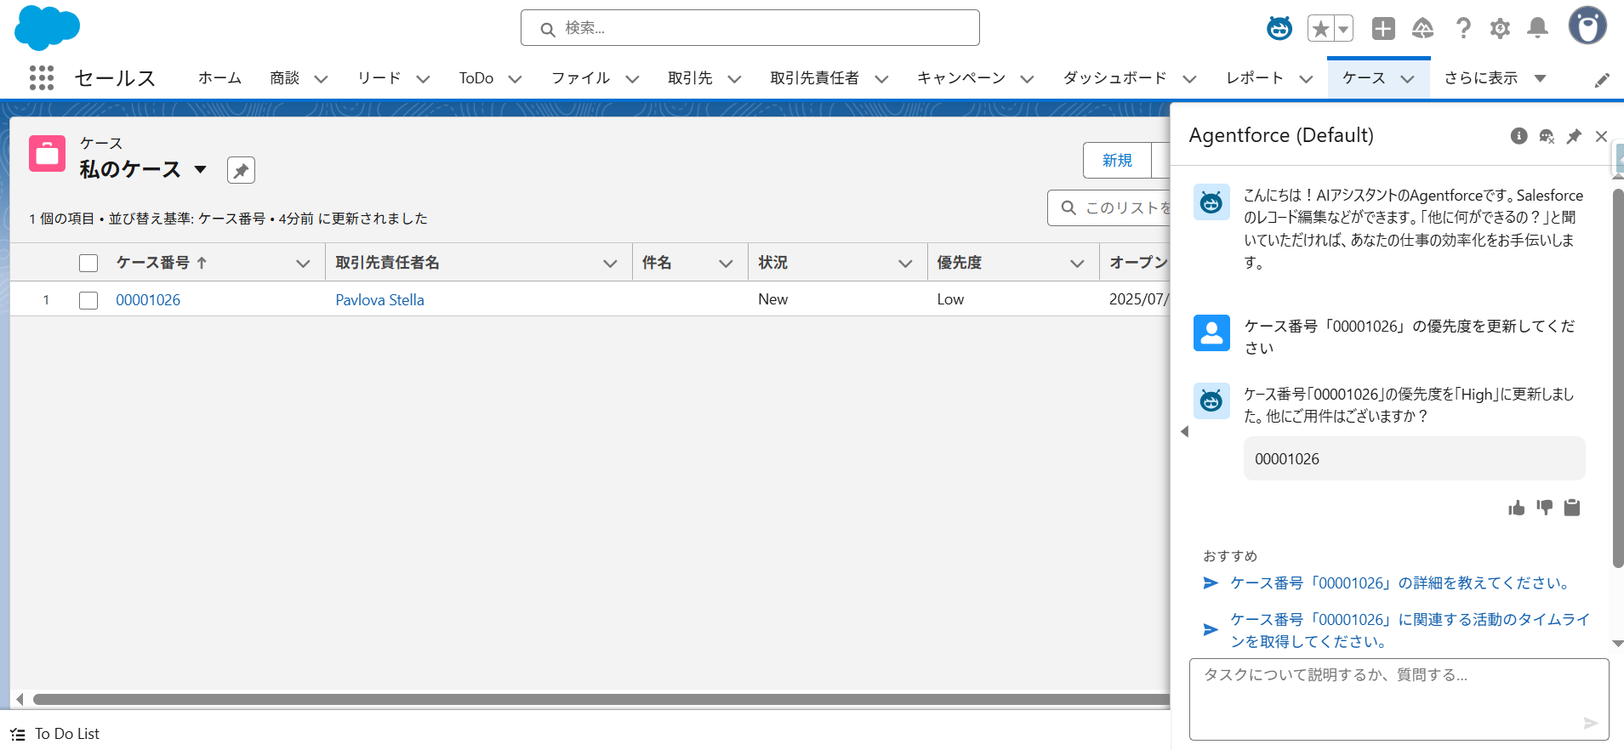Open the user profile avatar
The height and width of the screenshot is (750, 1624).
coord(1587,26)
